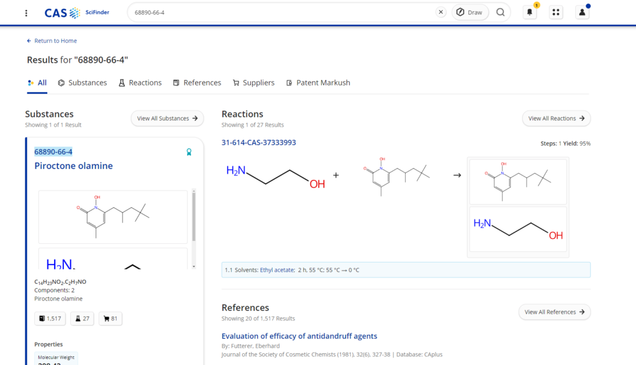This screenshot has height=365, width=636.
Task: Switch to the Reactions tab
Action: pos(140,83)
